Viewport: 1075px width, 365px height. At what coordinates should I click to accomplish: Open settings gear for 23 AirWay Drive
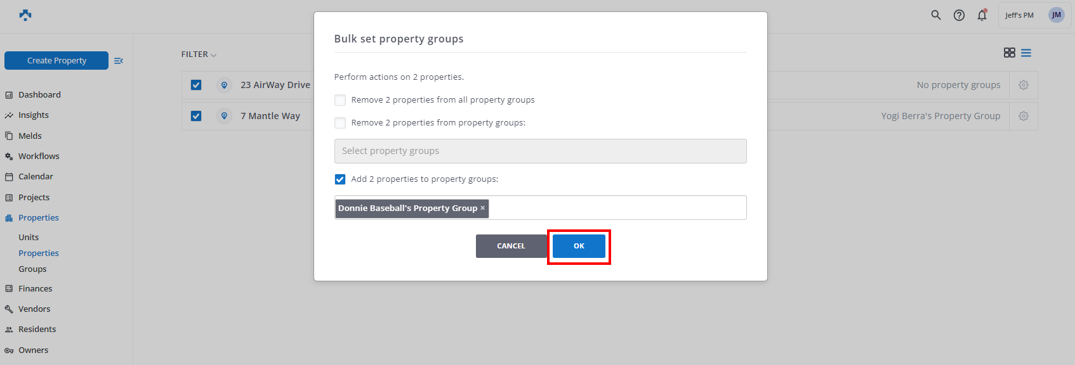[x=1024, y=85]
